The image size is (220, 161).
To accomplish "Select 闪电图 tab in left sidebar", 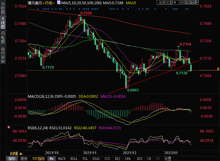I will click(3, 37).
